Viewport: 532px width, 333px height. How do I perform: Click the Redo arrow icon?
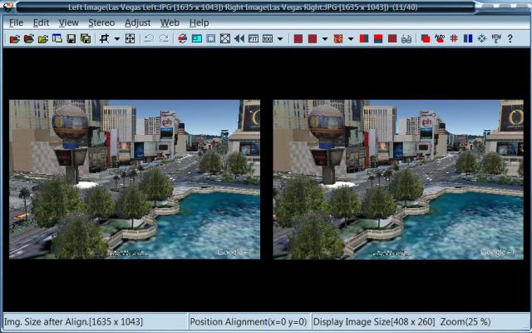click(x=164, y=39)
